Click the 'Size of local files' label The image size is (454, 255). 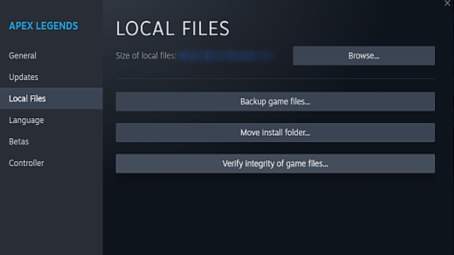tap(146, 56)
